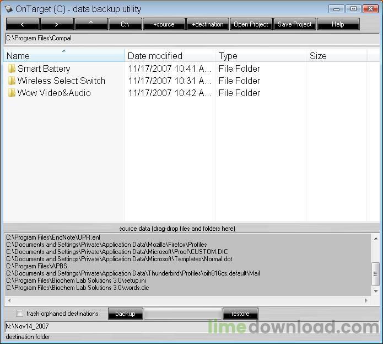This screenshot has height=344, width=383.
Task: Jump to the C:\ root button
Action: (125, 24)
